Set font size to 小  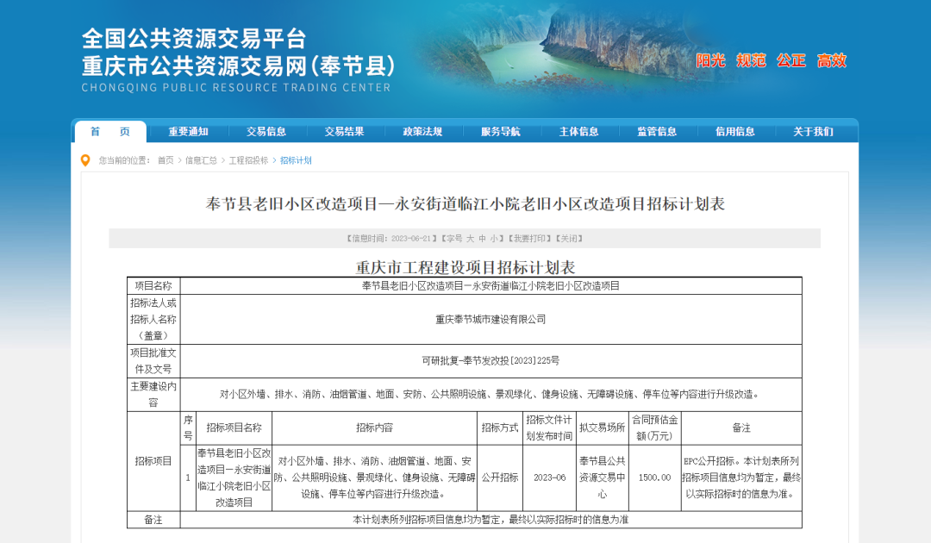tap(494, 239)
